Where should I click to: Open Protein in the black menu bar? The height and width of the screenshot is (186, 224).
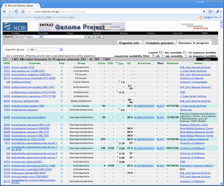pos(70,33)
